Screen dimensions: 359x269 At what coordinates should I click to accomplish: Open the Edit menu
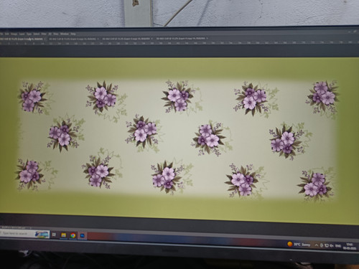(7, 34)
